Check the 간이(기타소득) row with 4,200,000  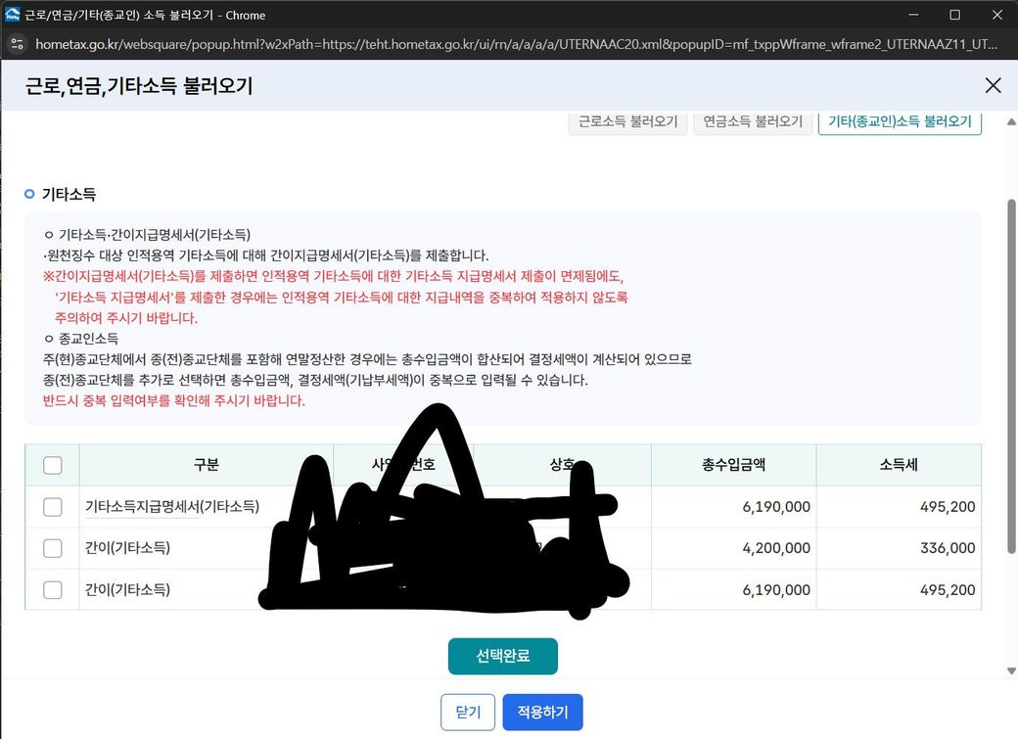(53, 548)
